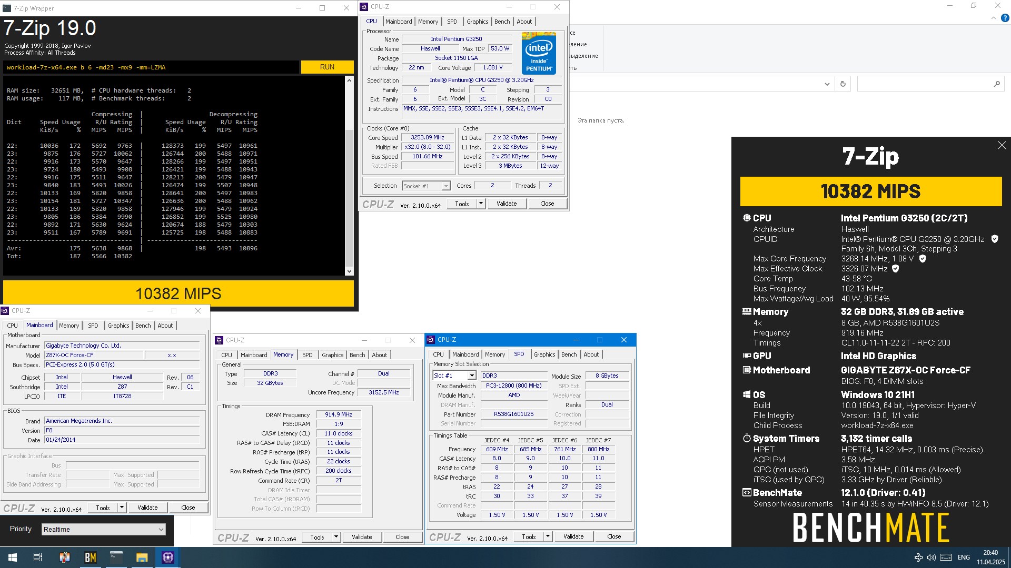Click the magnifier icon in the Explorer search box
This screenshot has height=568, width=1011.
997,84
